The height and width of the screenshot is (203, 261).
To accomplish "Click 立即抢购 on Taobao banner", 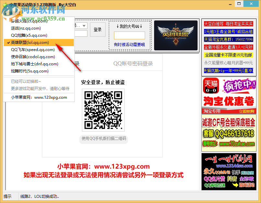I will (246, 111).
